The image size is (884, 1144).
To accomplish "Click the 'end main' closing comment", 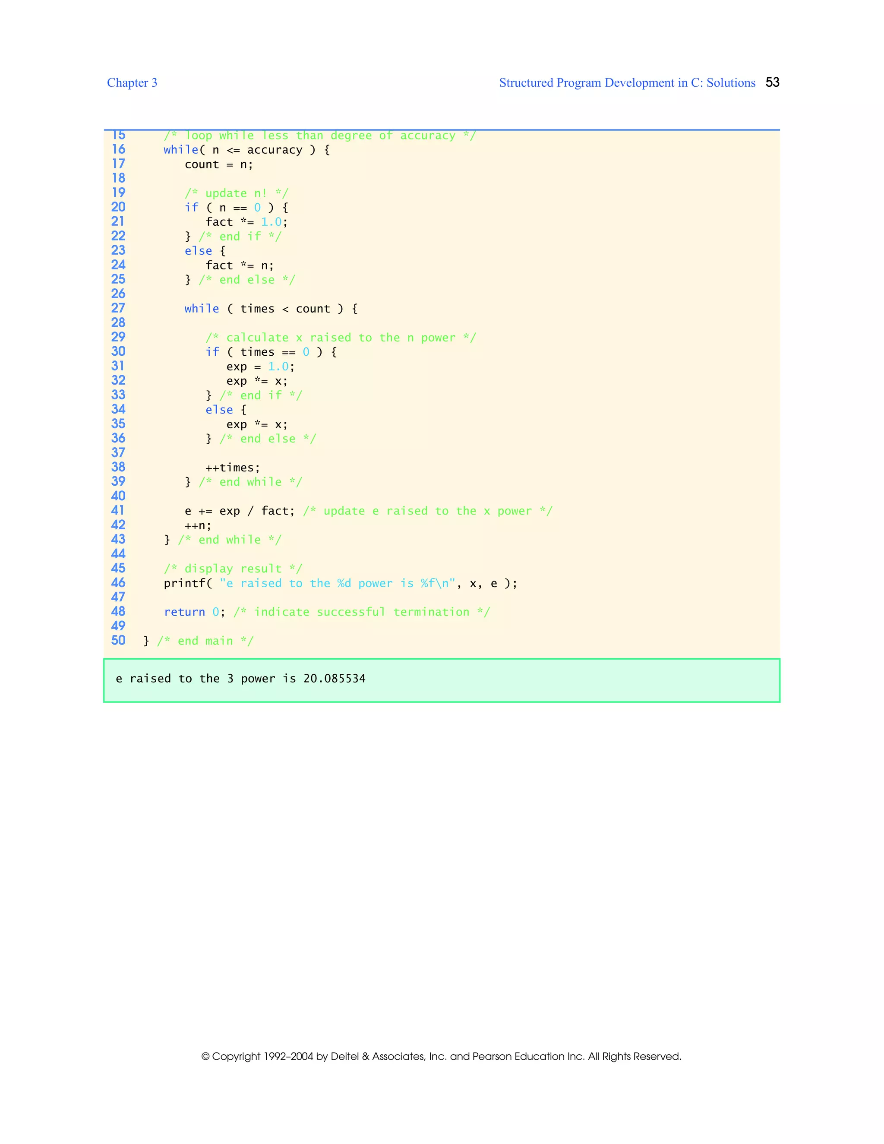I will tap(205, 641).
